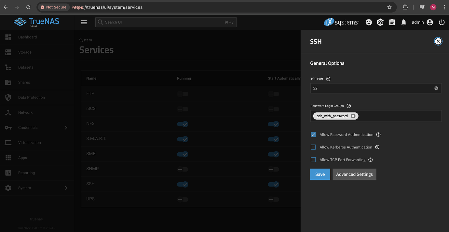449x232 pixels.
Task: Save the SSH settings
Action: (320, 174)
